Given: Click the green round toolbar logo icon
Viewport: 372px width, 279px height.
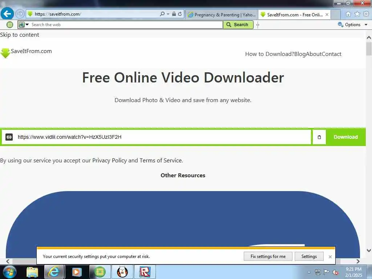Looking at the screenshot, I should point(10,24).
